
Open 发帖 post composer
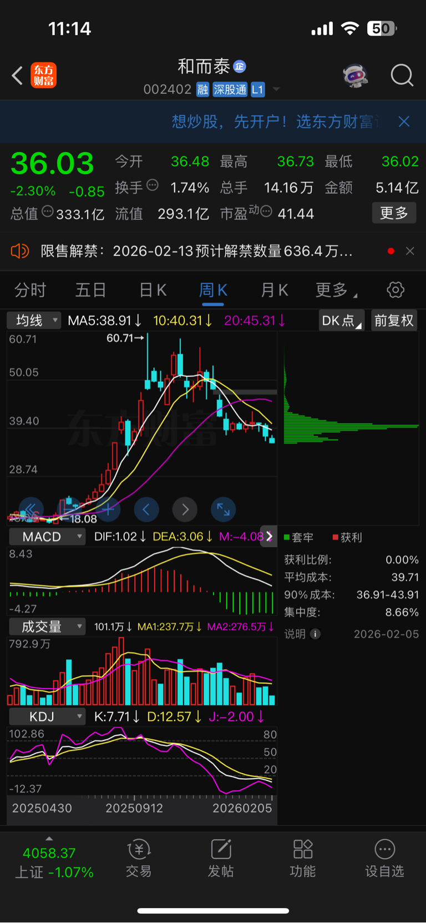(x=221, y=858)
